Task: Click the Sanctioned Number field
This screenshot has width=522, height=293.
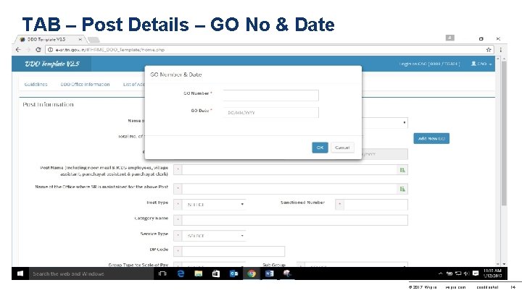Action: [x=376, y=204]
